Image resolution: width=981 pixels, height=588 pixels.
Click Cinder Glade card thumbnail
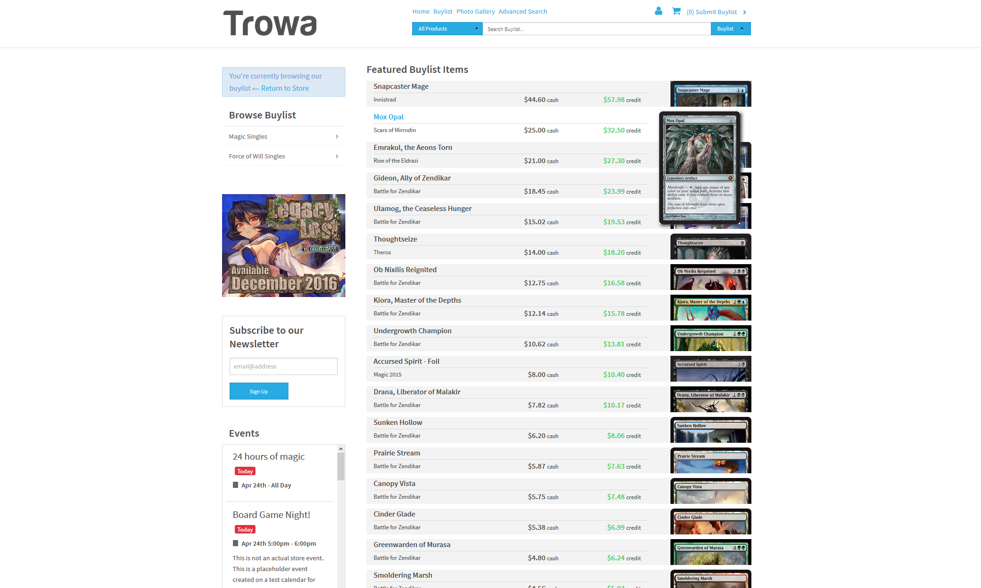[x=710, y=522]
